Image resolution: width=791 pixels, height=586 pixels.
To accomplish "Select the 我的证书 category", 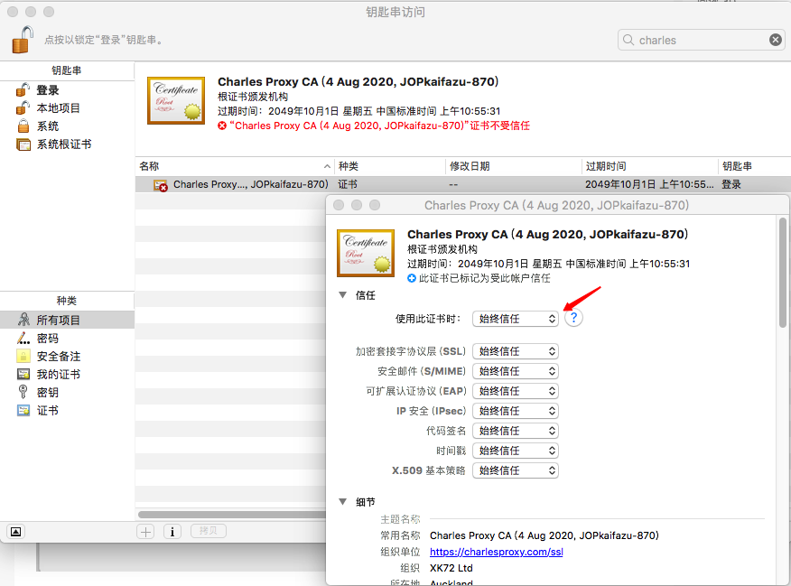I will [x=59, y=374].
